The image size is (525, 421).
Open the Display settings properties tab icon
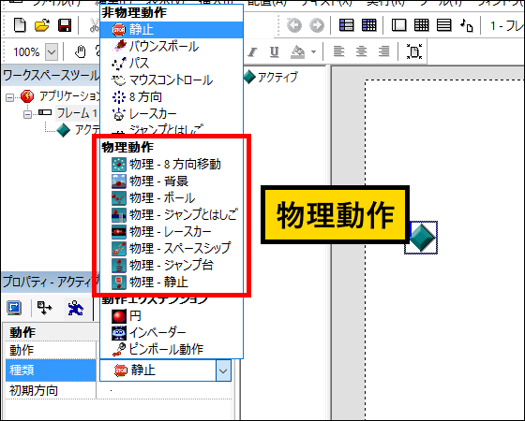tap(14, 308)
